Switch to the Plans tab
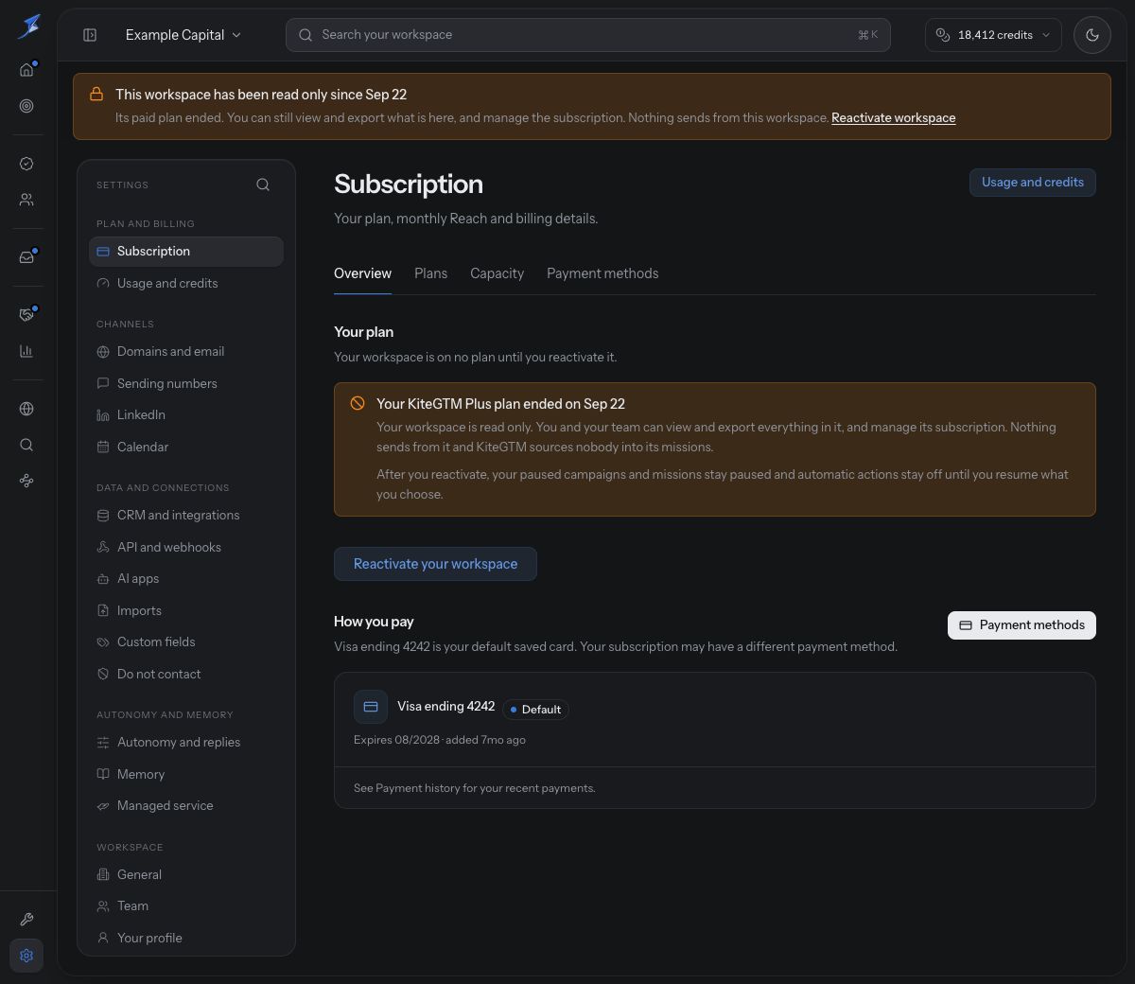Screen dimensions: 1135x984 click(430, 273)
